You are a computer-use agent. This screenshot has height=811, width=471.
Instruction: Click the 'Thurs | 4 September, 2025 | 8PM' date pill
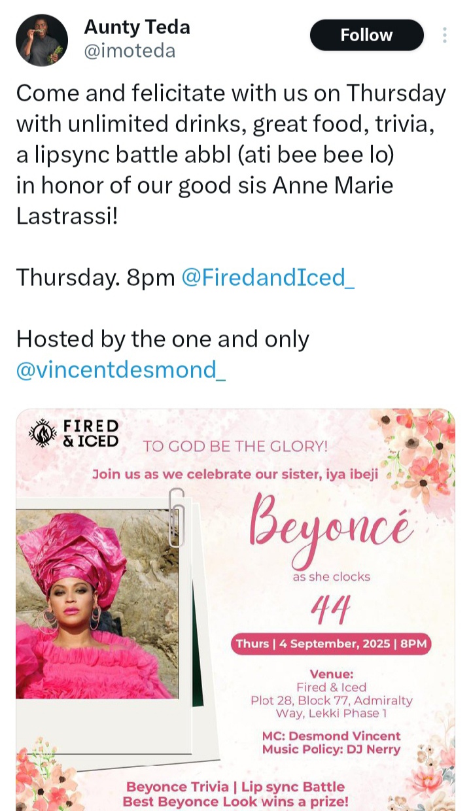(x=332, y=644)
